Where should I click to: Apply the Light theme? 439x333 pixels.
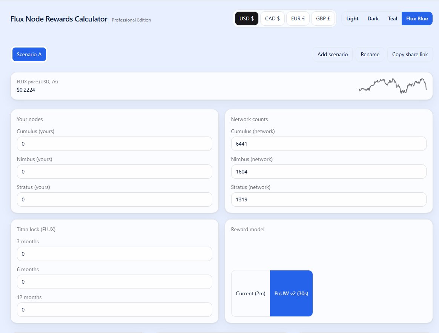pos(352,18)
